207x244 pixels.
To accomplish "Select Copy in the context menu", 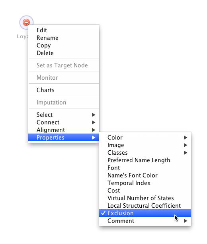I will [x=64, y=45].
